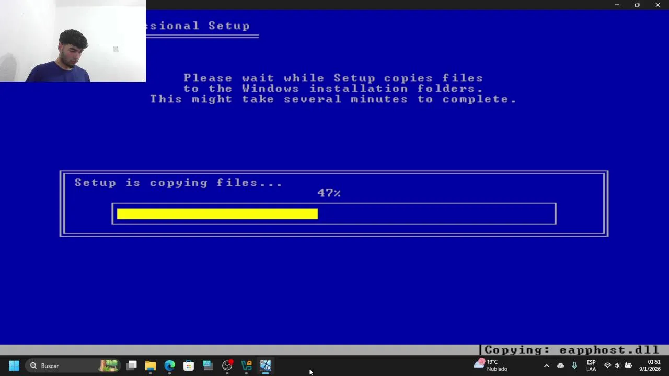Viewport: 669px width, 376px height.
Task: Click the "Copying: eapphost.dll" status text
Action: [x=572, y=350]
